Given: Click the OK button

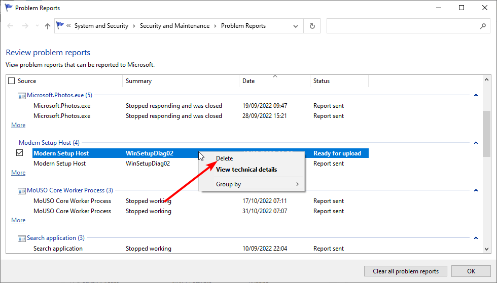Looking at the screenshot, I should [x=471, y=271].
